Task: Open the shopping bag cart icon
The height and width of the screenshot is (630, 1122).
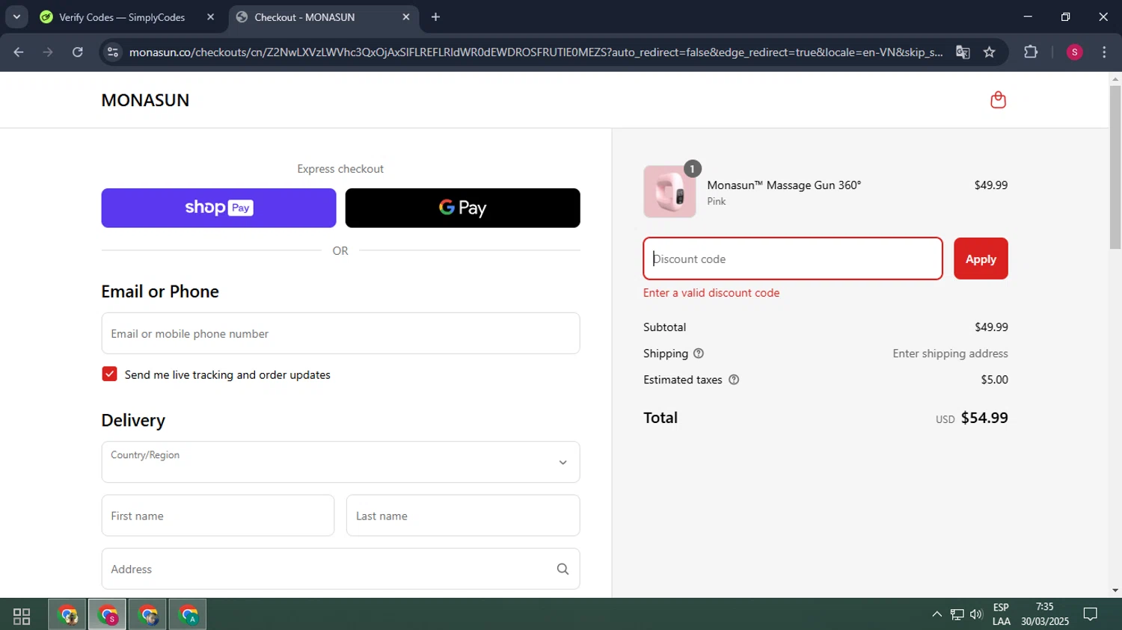Action: pyautogui.click(x=998, y=99)
